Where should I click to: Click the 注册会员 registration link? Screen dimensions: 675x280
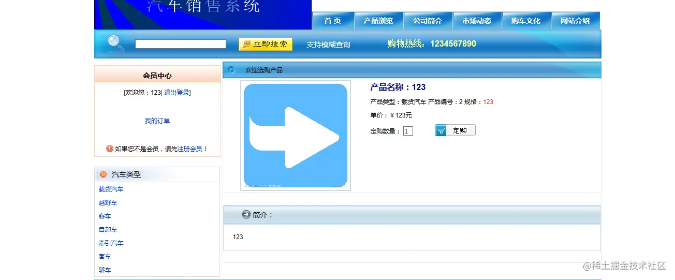pyautogui.click(x=190, y=149)
